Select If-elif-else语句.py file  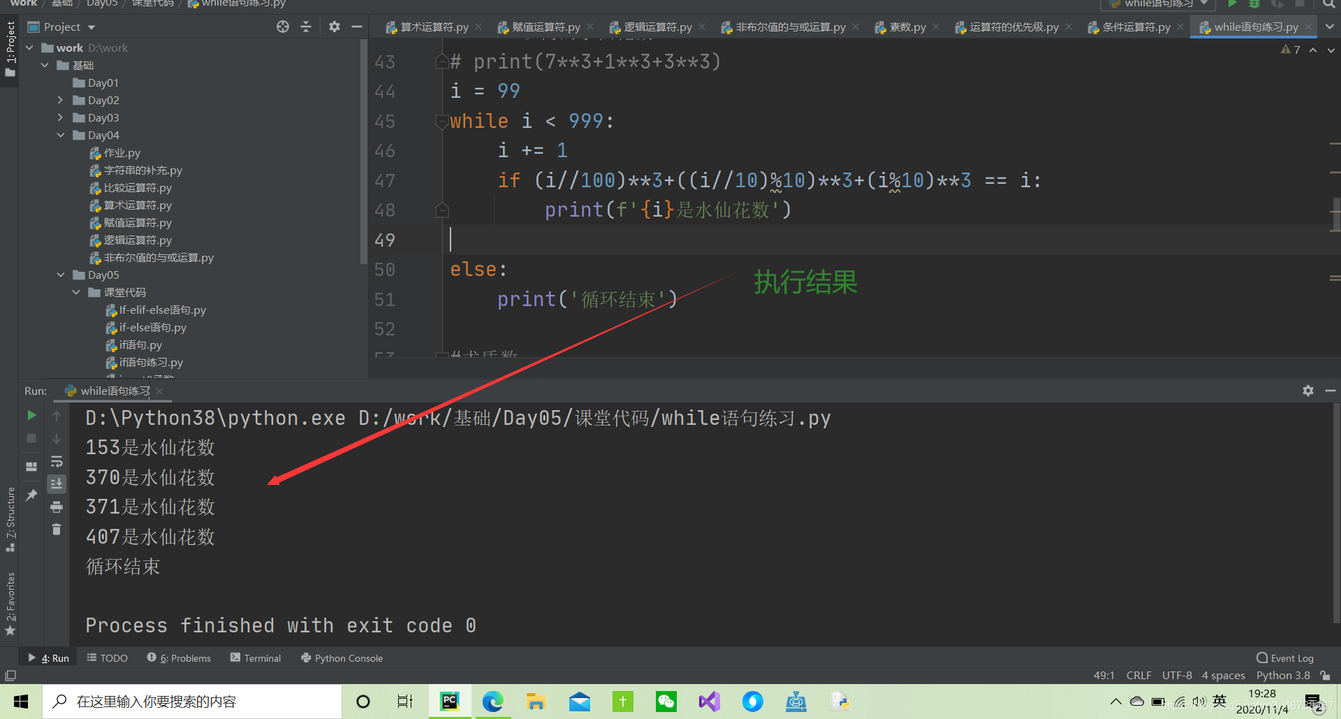tap(156, 310)
